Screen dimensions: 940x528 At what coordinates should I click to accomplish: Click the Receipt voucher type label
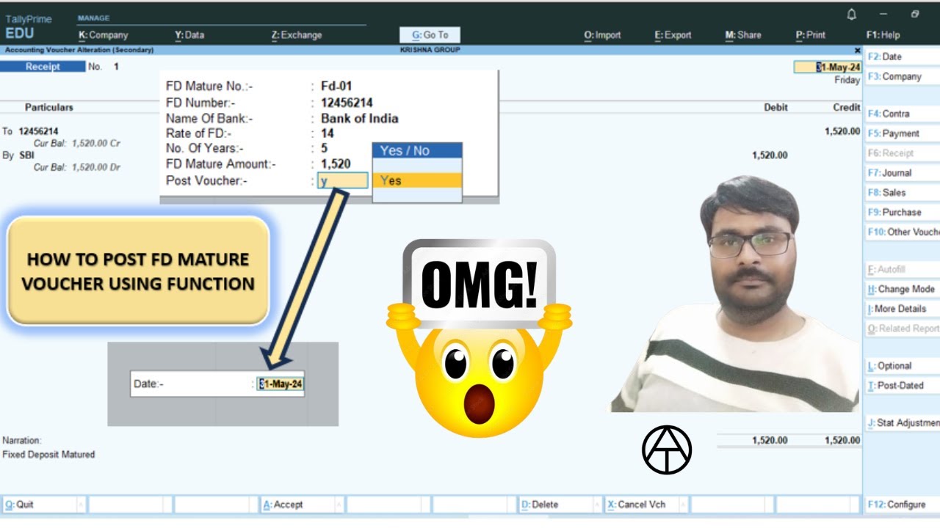pyautogui.click(x=43, y=67)
